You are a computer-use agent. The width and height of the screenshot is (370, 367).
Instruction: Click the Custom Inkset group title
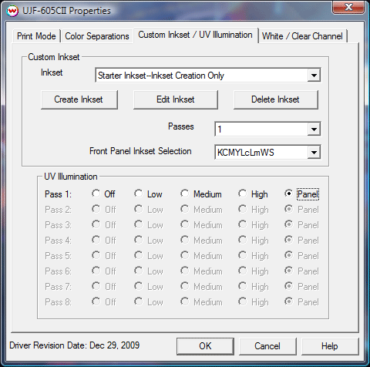coord(54,57)
